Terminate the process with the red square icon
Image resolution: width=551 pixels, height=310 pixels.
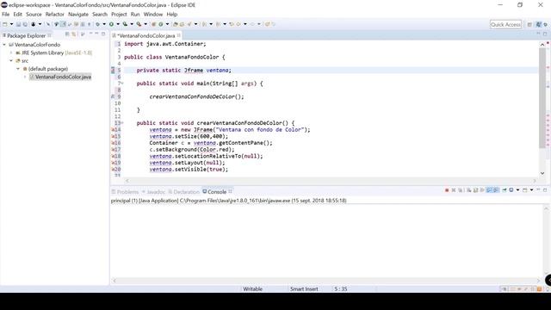pyautogui.click(x=447, y=190)
